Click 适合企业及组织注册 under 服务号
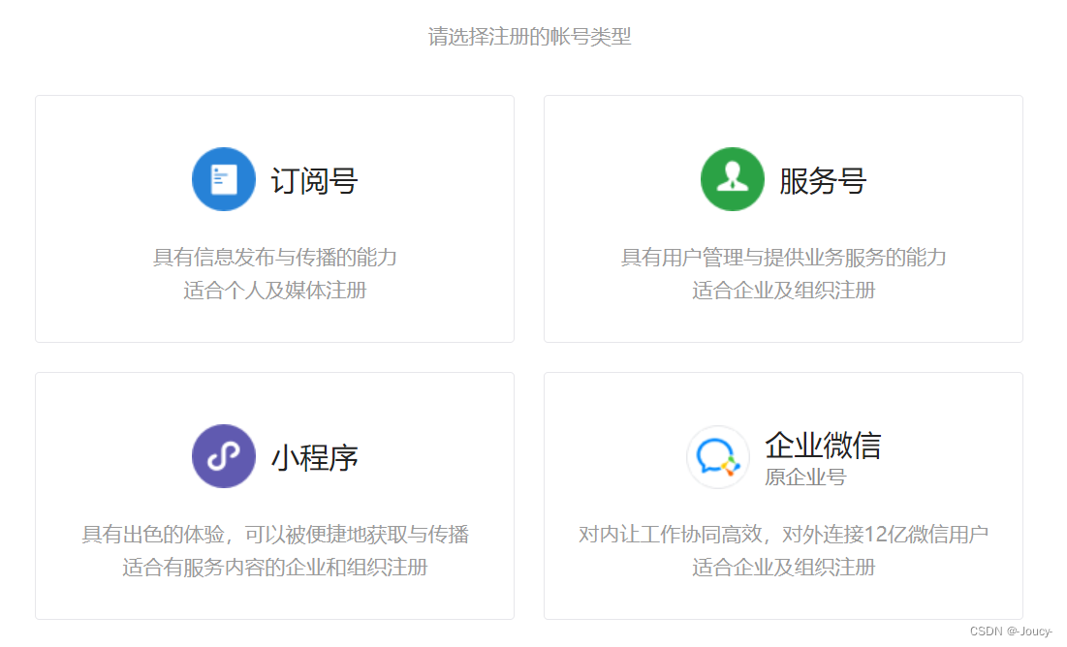This screenshot has width=1067, height=647. click(x=783, y=291)
